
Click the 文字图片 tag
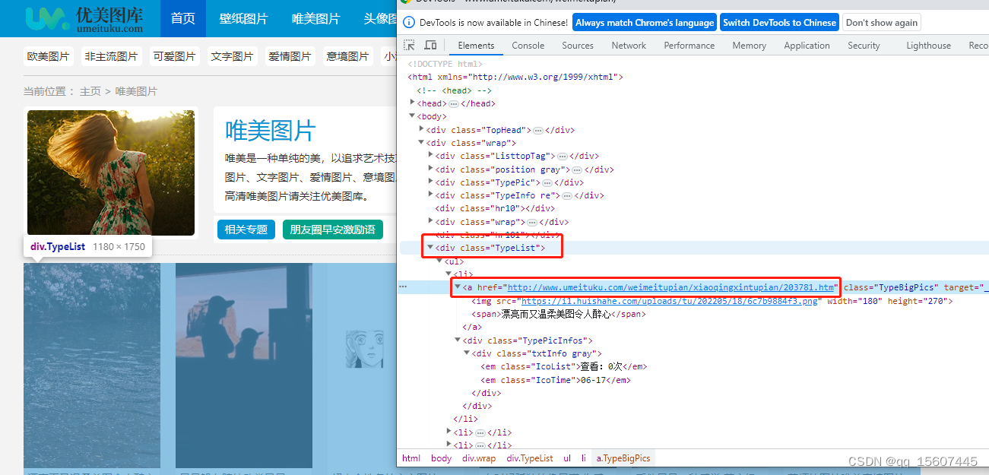pos(232,56)
